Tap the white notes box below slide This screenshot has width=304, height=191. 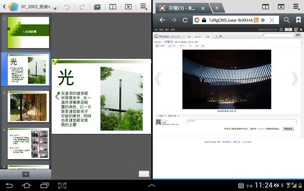click(x=144, y=174)
